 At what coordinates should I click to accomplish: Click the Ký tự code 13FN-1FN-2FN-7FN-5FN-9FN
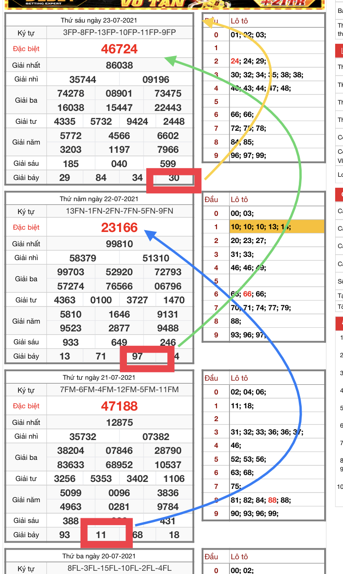pos(120,211)
